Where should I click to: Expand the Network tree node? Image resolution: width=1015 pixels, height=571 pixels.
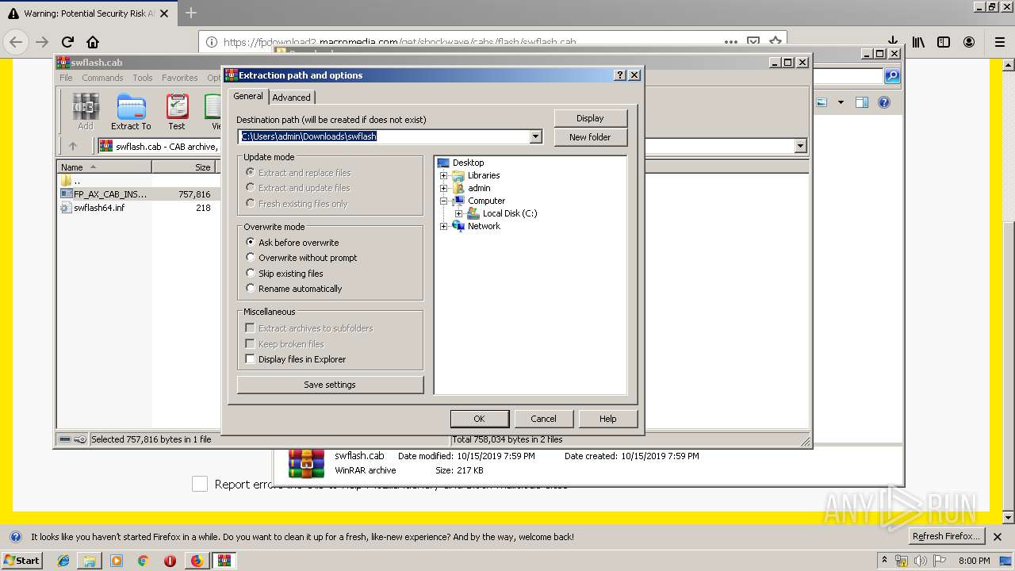tap(444, 226)
